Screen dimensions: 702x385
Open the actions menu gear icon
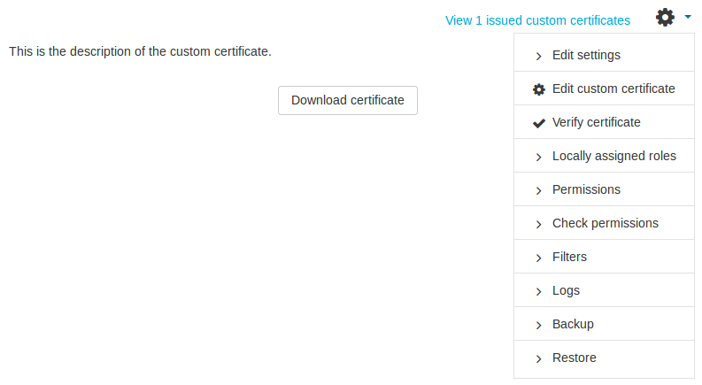[x=665, y=17]
